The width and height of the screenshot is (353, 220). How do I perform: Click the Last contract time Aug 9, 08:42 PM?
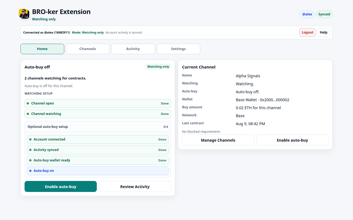coord(250,124)
